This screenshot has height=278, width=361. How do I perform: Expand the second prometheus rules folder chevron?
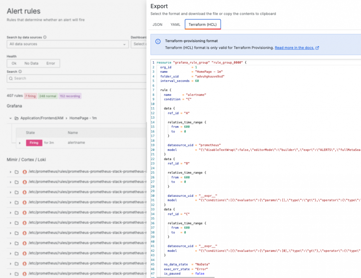[x=10, y=182]
